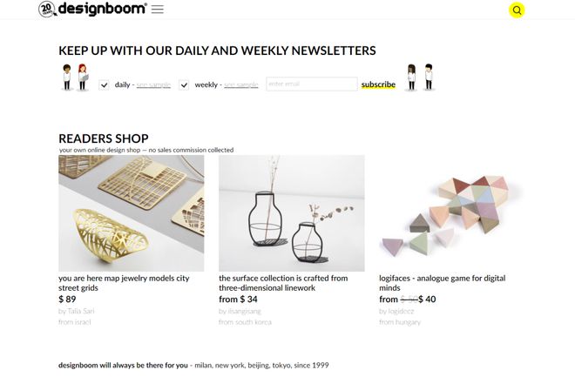Click the 20 years badge icon
The height and width of the screenshot is (377, 575).
pos(47,10)
